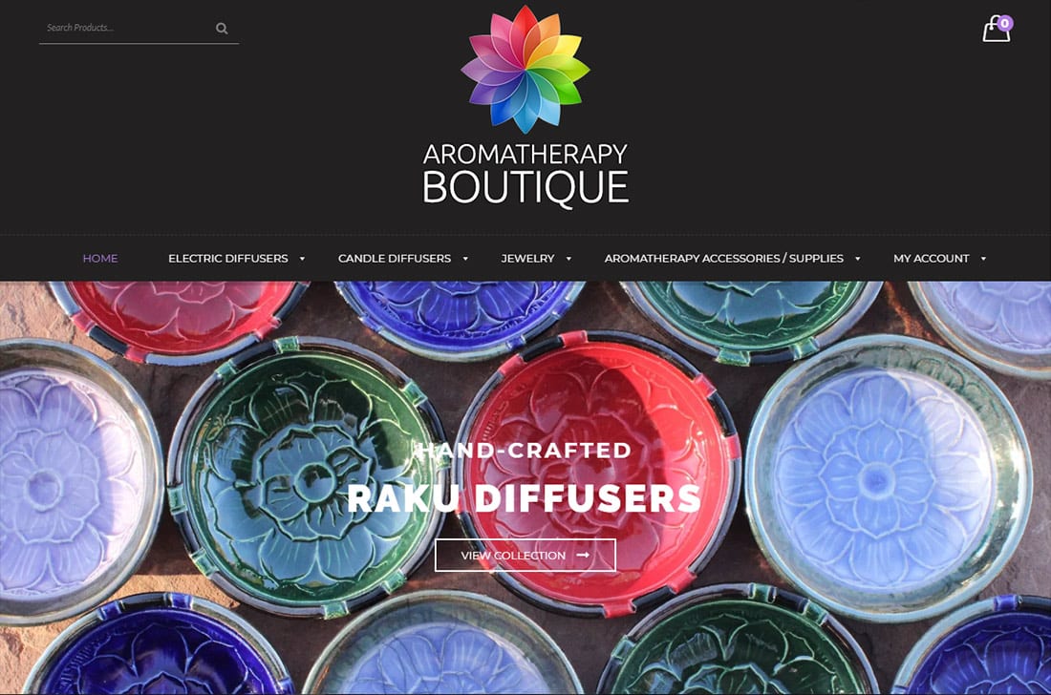Click the search magnifier icon
Screen dimensions: 1051x695
point(222,28)
